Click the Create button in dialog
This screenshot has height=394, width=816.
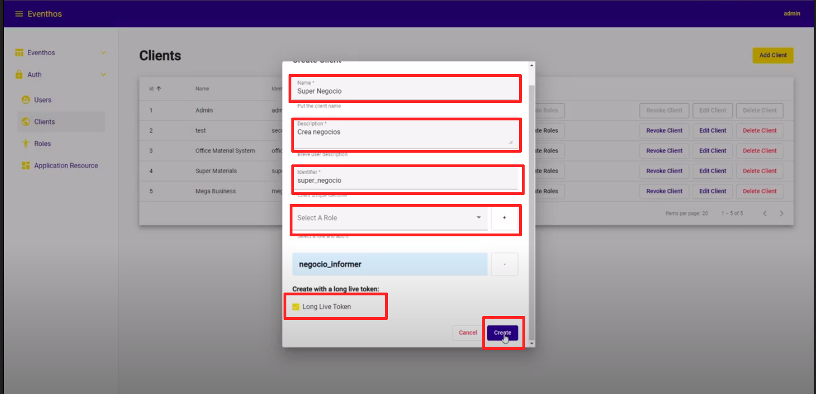click(x=502, y=333)
